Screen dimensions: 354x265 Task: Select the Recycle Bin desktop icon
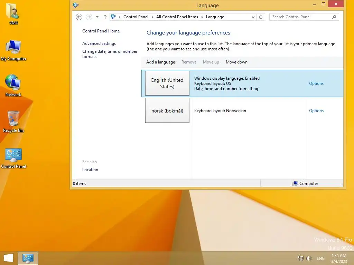pyautogui.click(x=13, y=121)
